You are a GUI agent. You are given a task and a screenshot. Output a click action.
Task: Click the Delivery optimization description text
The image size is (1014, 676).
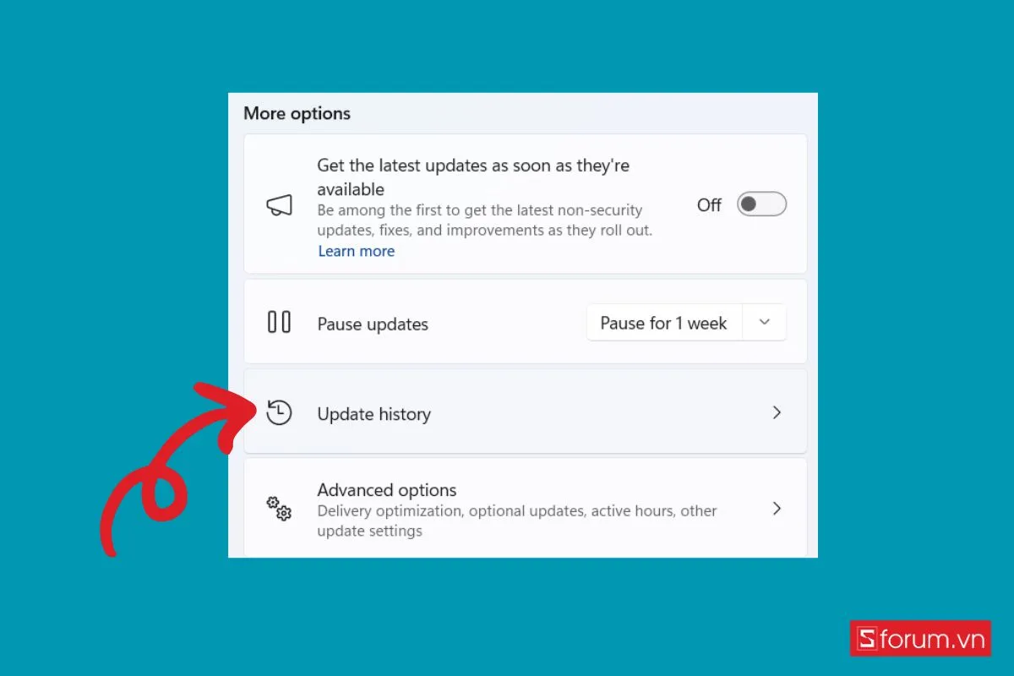[x=517, y=521]
